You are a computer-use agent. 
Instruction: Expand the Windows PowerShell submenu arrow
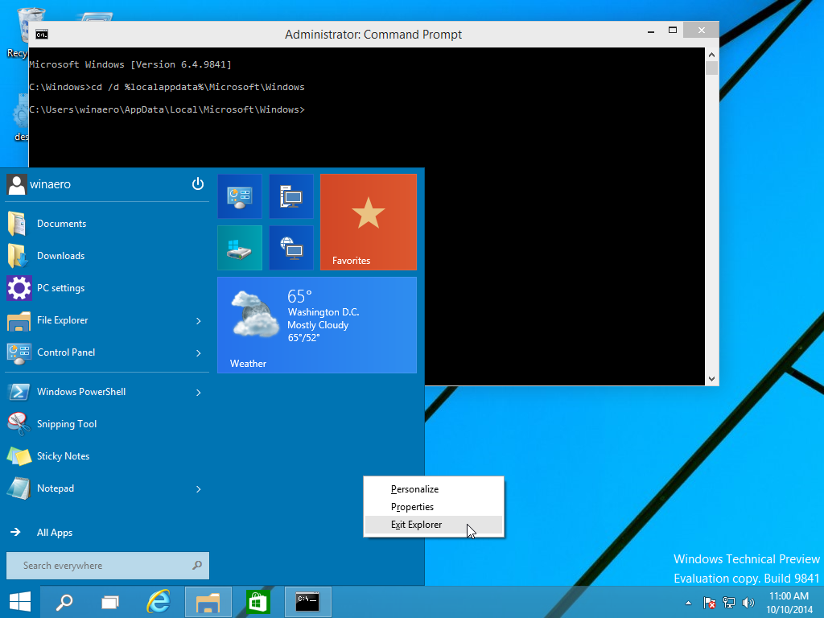pyautogui.click(x=198, y=392)
